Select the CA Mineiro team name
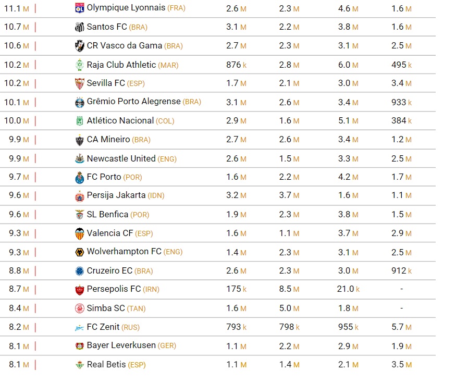This screenshot has height=383, width=456. coord(108,139)
